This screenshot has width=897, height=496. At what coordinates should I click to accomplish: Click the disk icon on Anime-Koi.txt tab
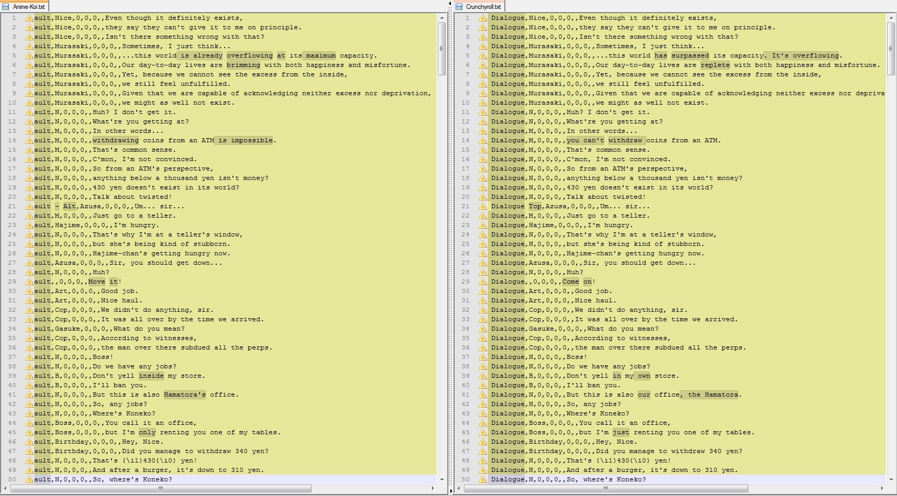click(x=6, y=7)
